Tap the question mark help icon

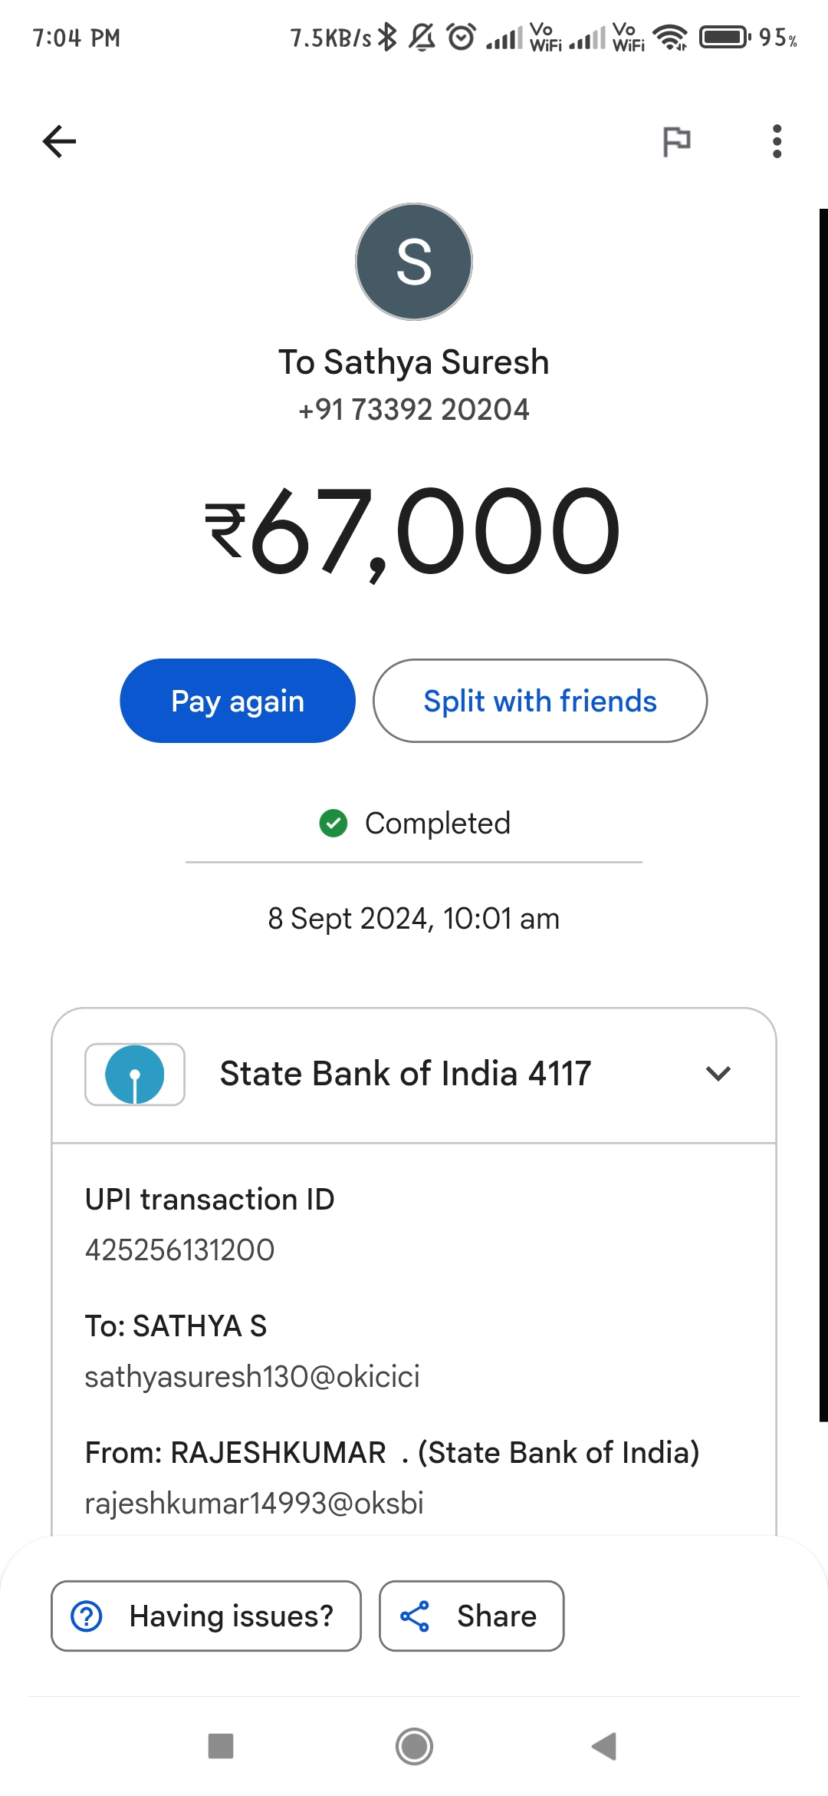(x=87, y=1616)
